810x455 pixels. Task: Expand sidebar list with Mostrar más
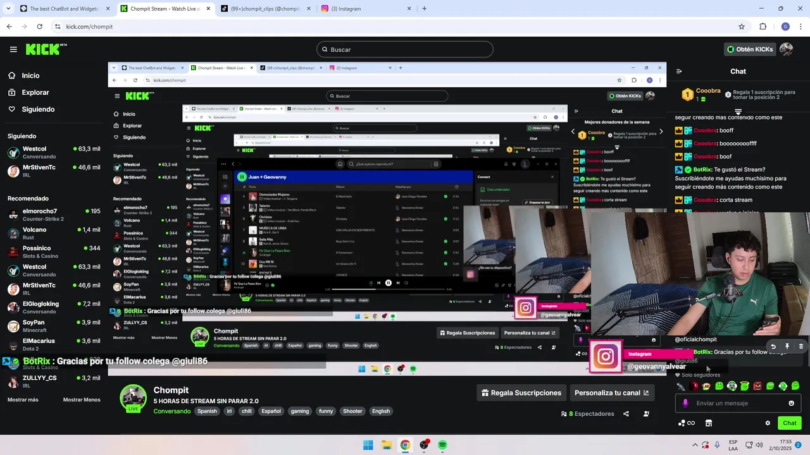(23, 399)
